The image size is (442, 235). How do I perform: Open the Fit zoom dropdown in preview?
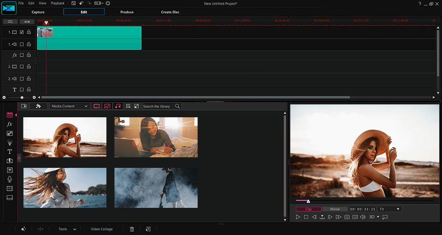click(x=390, y=209)
